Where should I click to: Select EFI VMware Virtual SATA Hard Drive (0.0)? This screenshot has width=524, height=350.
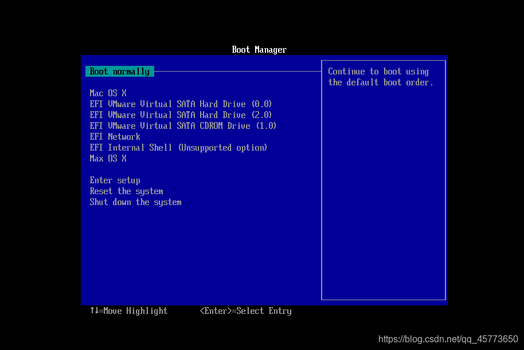coord(181,104)
